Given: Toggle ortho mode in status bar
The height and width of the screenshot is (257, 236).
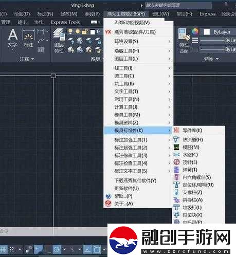Looking at the screenshot, I should [x=47, y=249].
